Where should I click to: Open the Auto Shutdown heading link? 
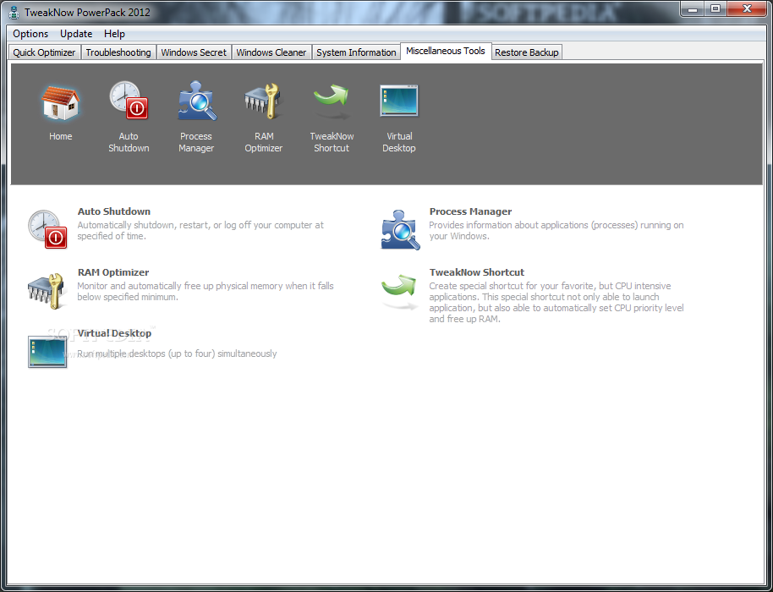[114, 211]
